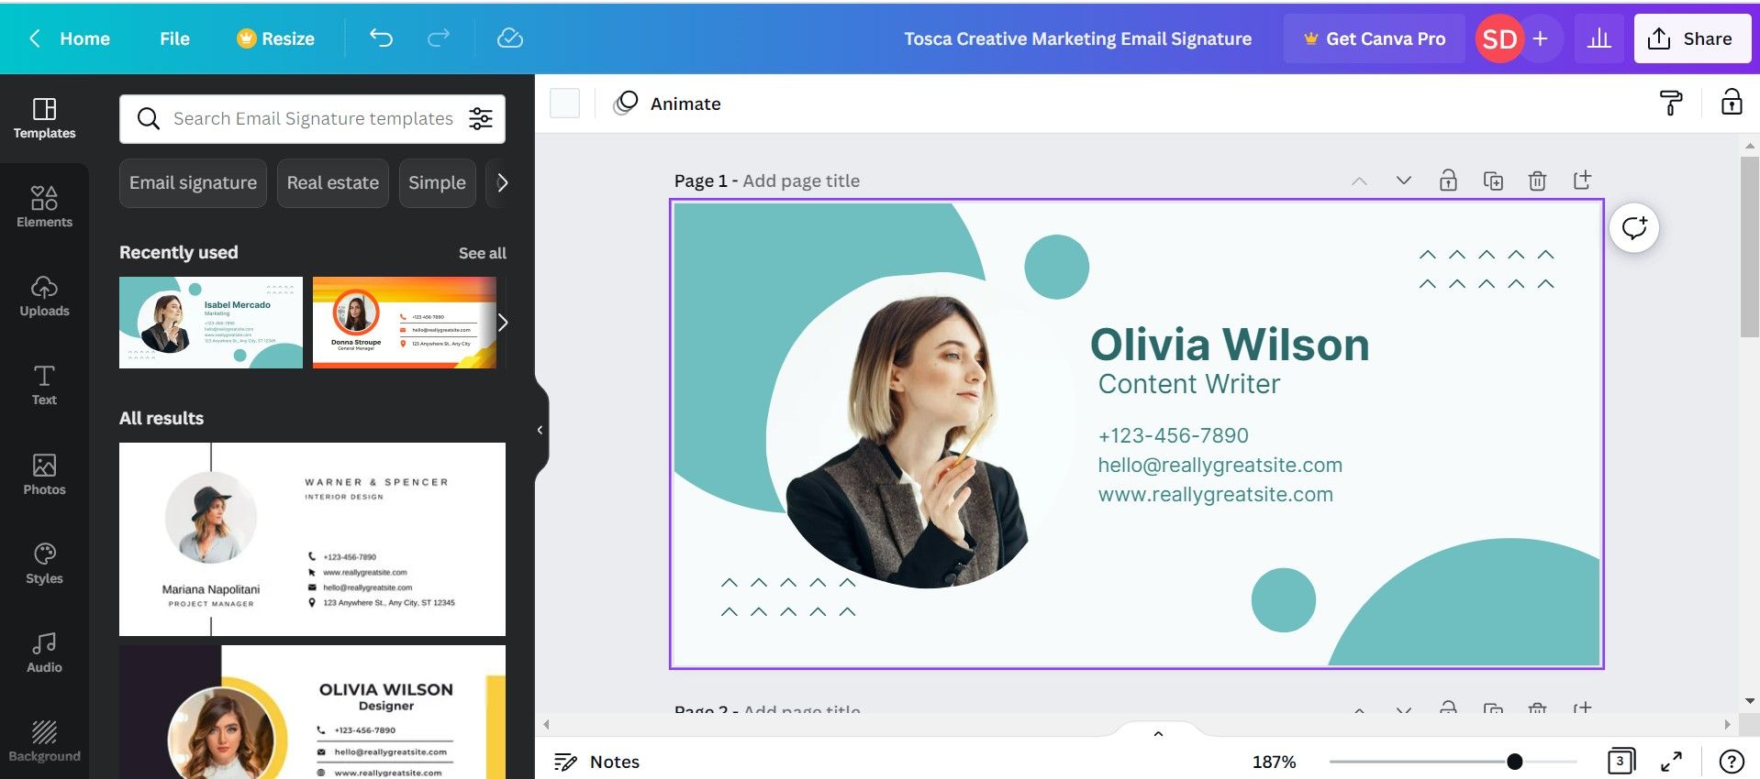The image size is (1760, 779).
Task: Select the phone number +123-456-7890 text
Action: point(1173,435)
